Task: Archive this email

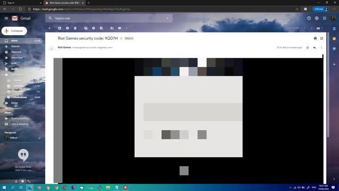Action: point(59,28)
